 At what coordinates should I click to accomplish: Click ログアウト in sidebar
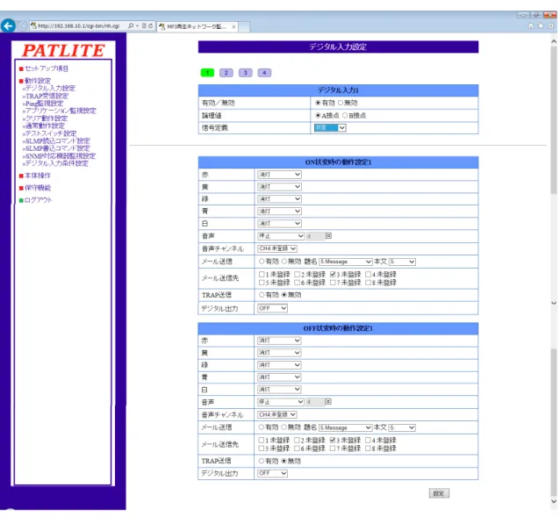(x=39, y=199)
